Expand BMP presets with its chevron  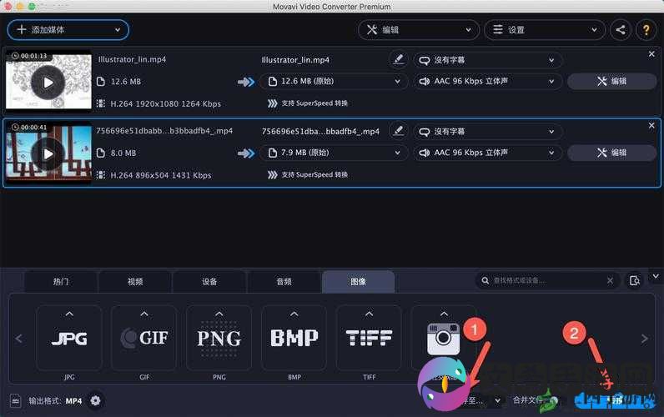click(294, 314)
